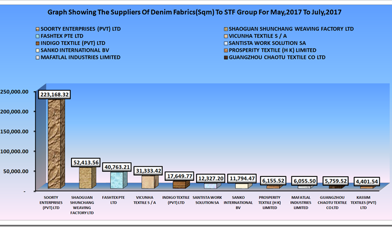Click the Santista Work Solution bar
Viewport: 392px width, 227px height.
tap(212, 186)
